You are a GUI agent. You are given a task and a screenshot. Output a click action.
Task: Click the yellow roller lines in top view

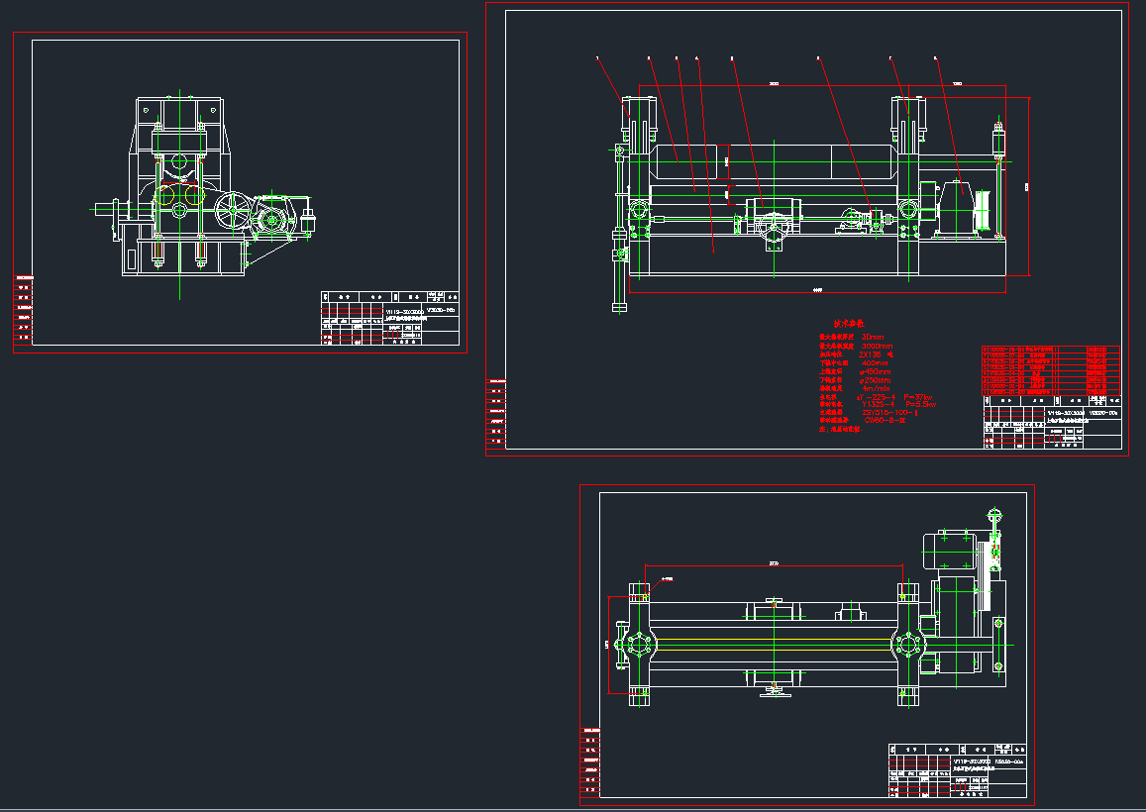773,646
